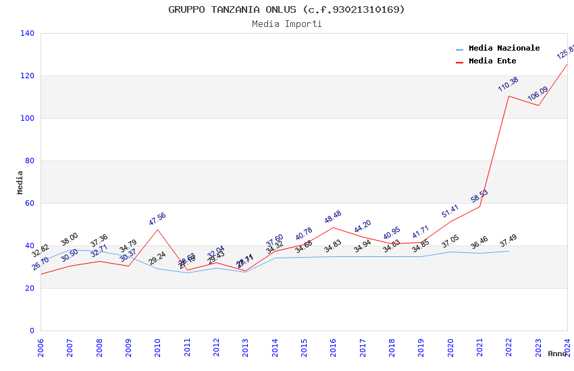Click the 2007 x-axis year label
Image resolution: width=574 pixels, height=371 pixels.
click(x=70, y=347)
